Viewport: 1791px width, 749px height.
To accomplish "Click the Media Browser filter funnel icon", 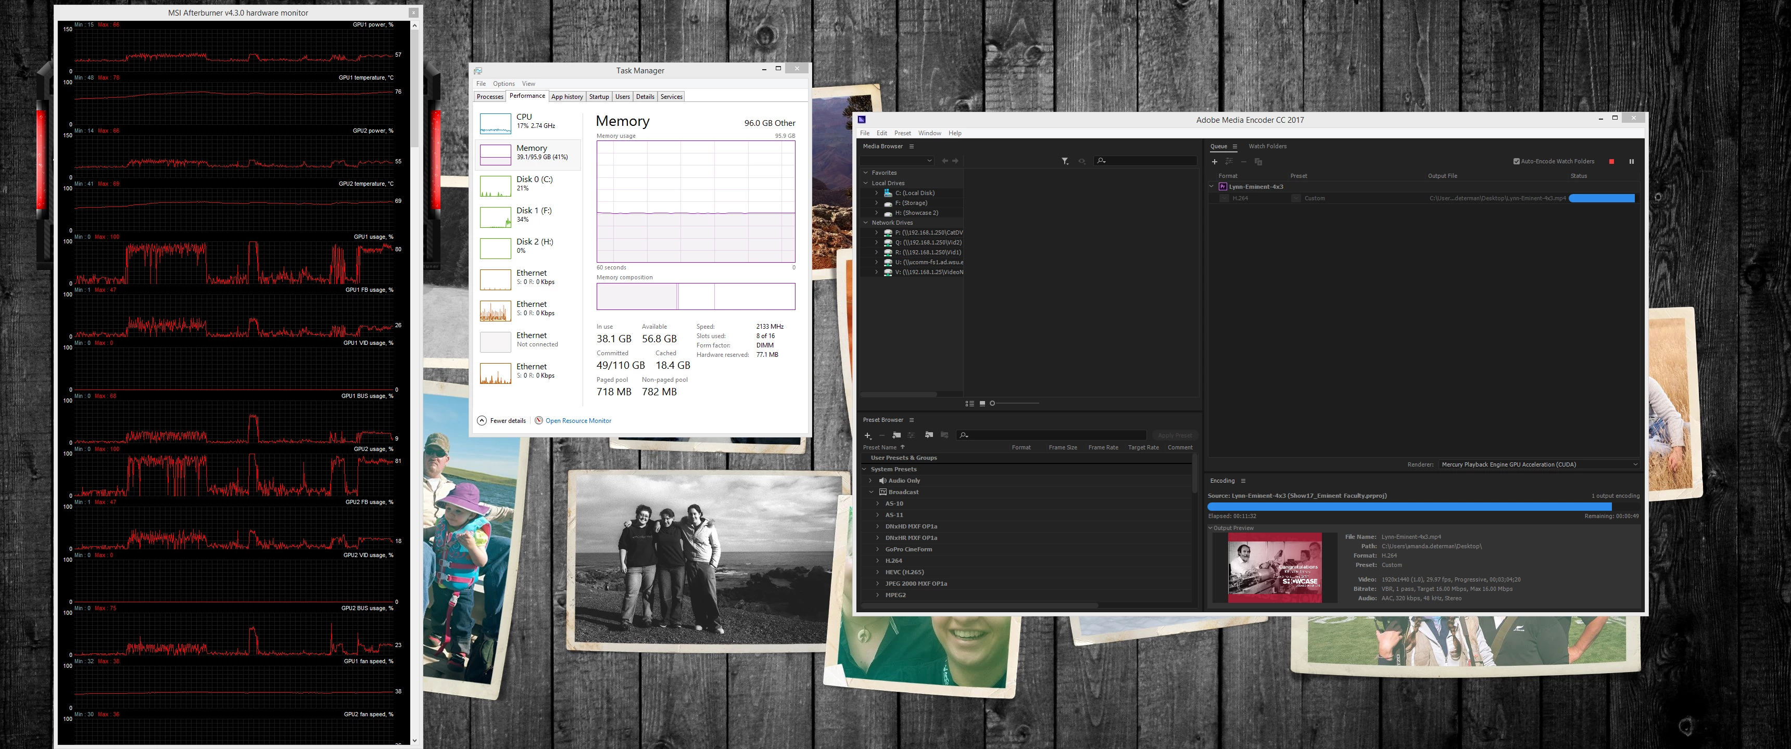I will [1065, 161].
